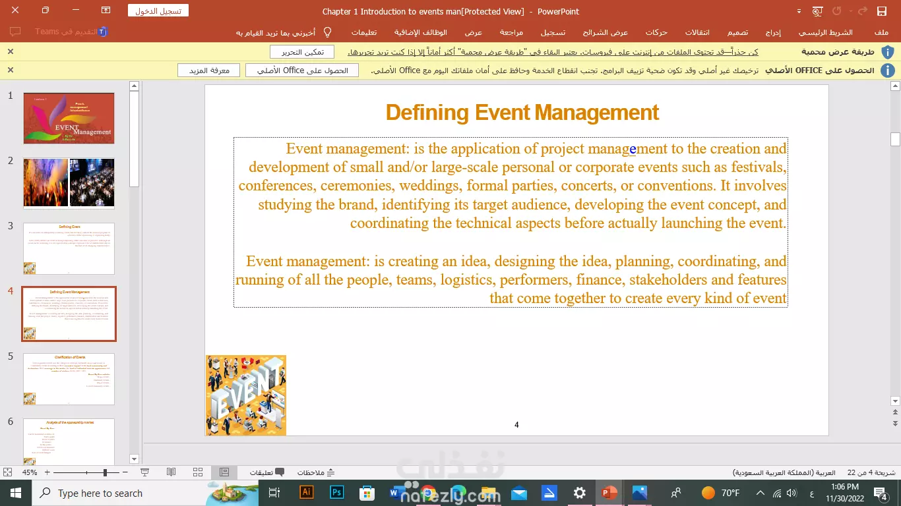Close the Protected View message bar
The height and width of the screenshot is (506, 901).
point(11,51)
